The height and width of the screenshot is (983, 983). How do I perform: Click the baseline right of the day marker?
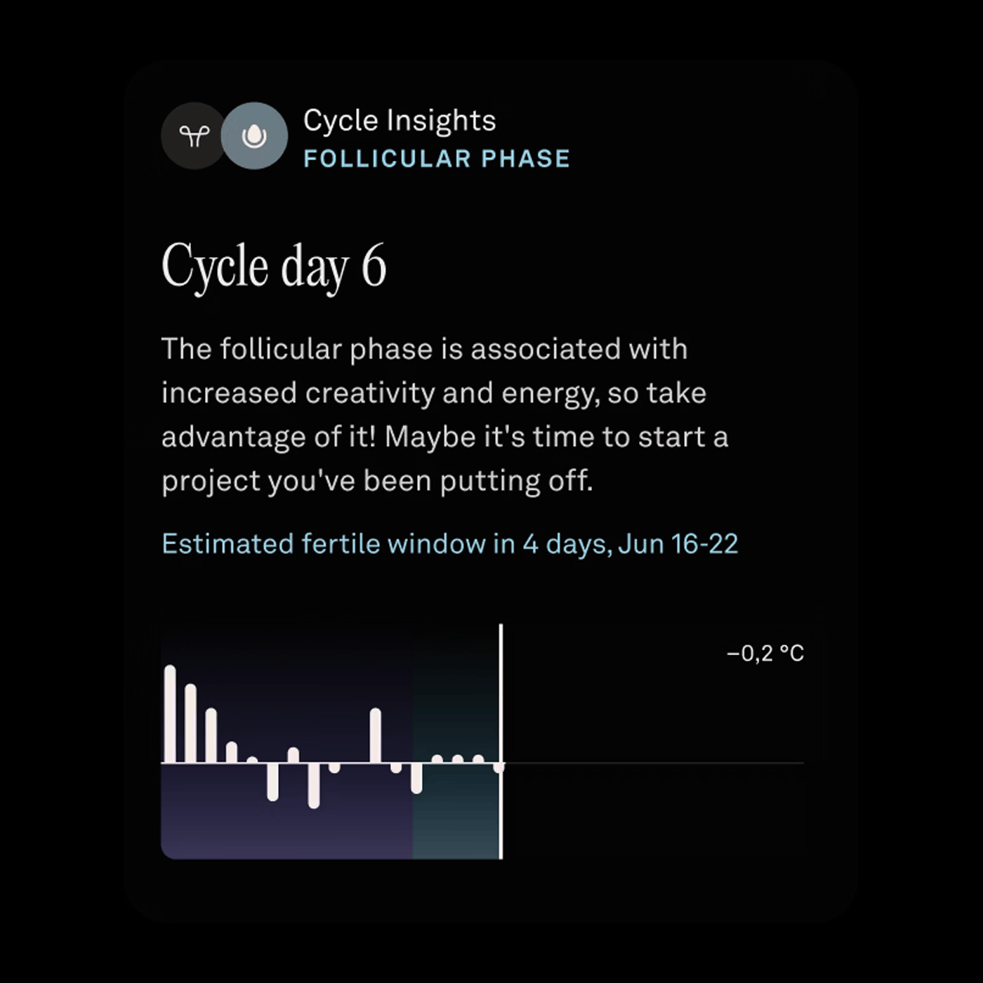[653, 763]
